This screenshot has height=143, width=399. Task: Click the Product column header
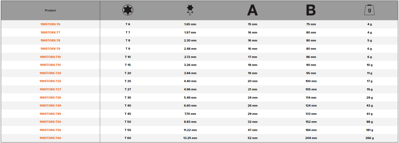[50, 10]
